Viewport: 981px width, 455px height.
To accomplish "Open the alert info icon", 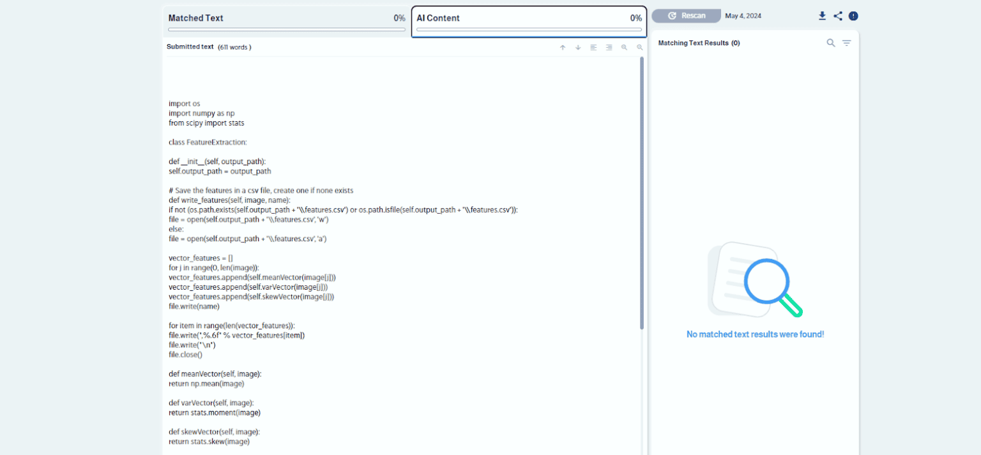I will tap(853, 16).
